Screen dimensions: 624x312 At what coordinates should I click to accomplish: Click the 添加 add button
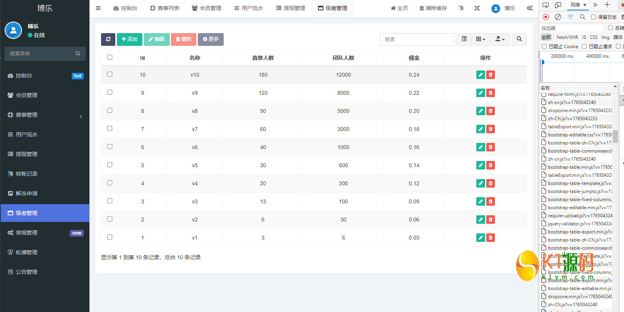pos(130,39)
